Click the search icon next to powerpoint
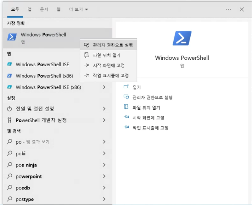The width and height of the screenshot is (252, 214). pyautogui.click(x=10, y=176)
